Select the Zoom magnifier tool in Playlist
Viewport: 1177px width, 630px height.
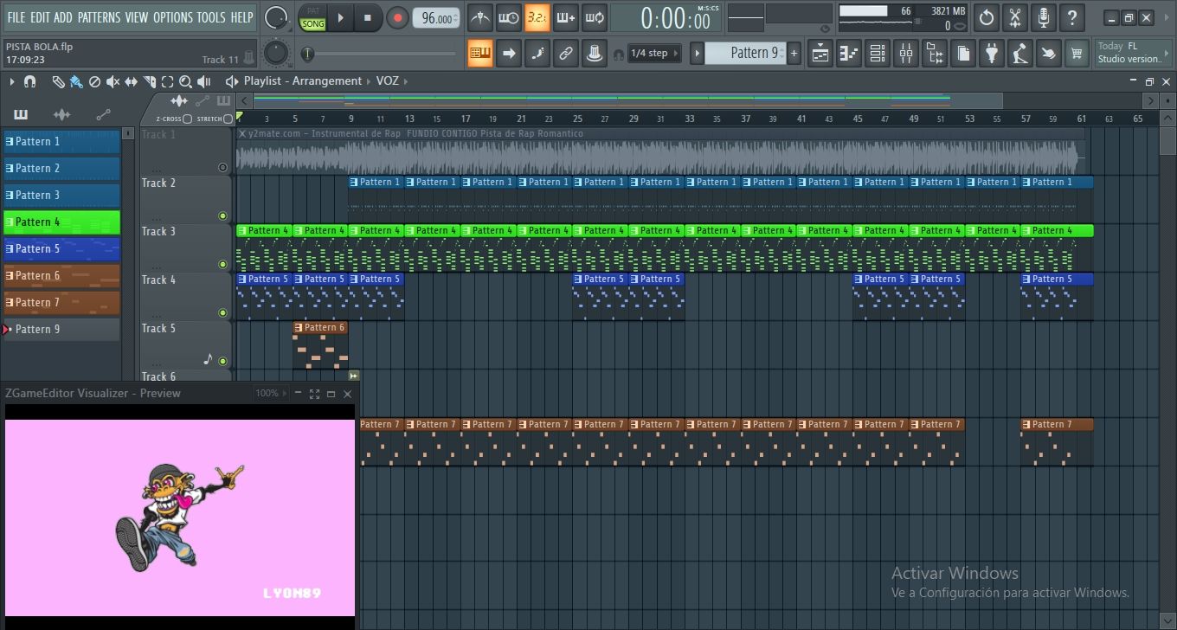[185, 81]
